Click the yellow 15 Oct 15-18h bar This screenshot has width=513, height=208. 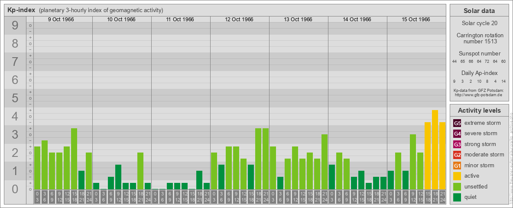click(x=428, y=156)
